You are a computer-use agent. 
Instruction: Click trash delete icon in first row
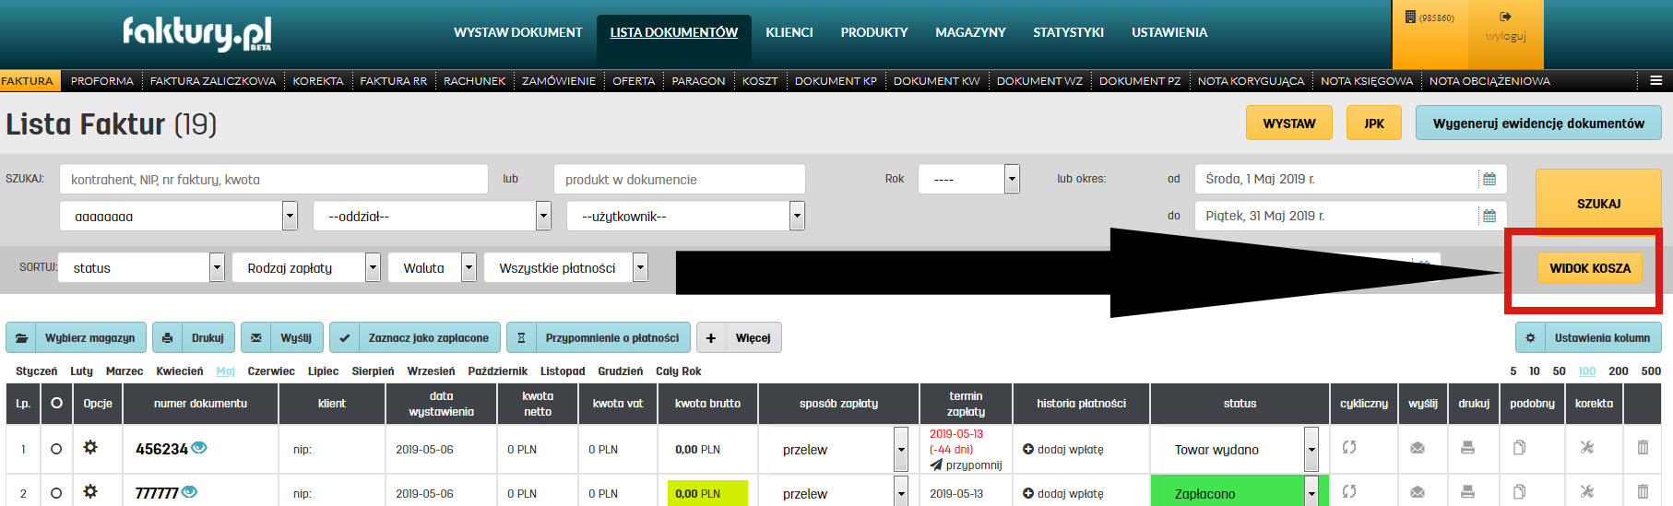click(x=1643, y=448)
